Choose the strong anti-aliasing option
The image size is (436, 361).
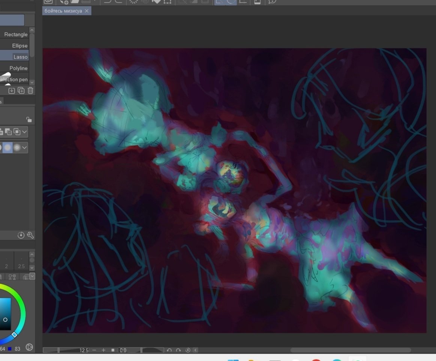(17, 147)
